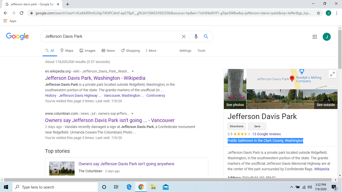Open the See outside street view image
342x192 pixels.
pyautogui.click(x=292, y=99)
